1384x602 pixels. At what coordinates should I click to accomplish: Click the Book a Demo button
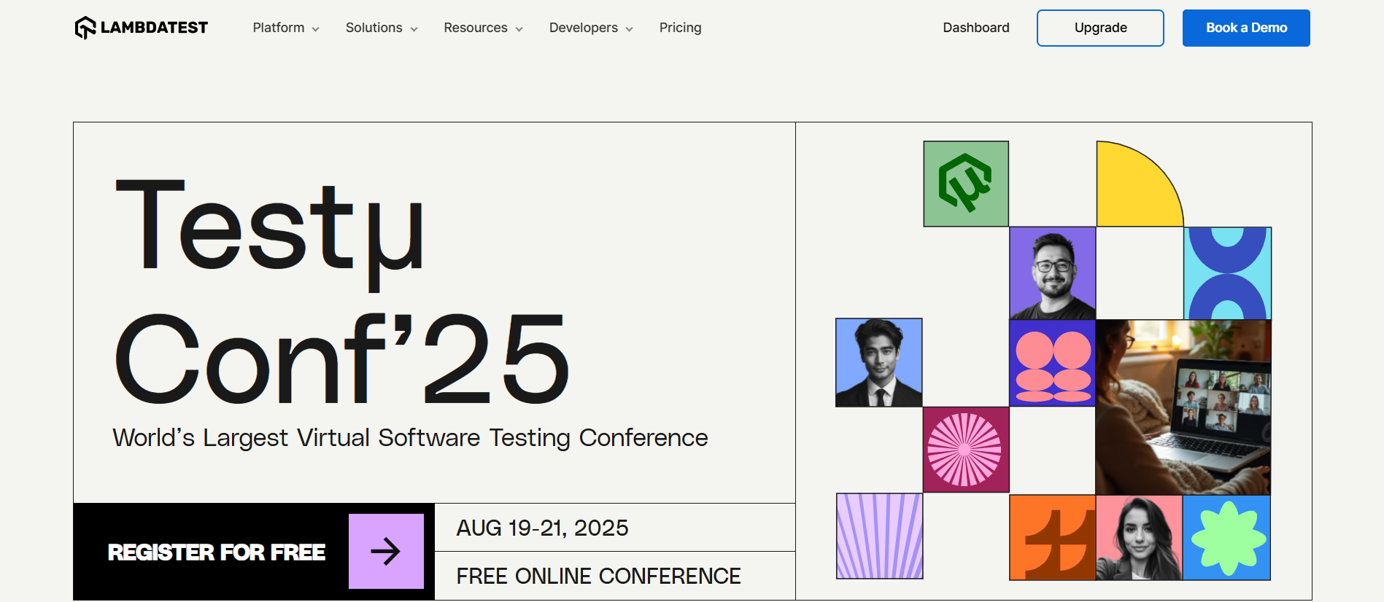point(1246,28)
